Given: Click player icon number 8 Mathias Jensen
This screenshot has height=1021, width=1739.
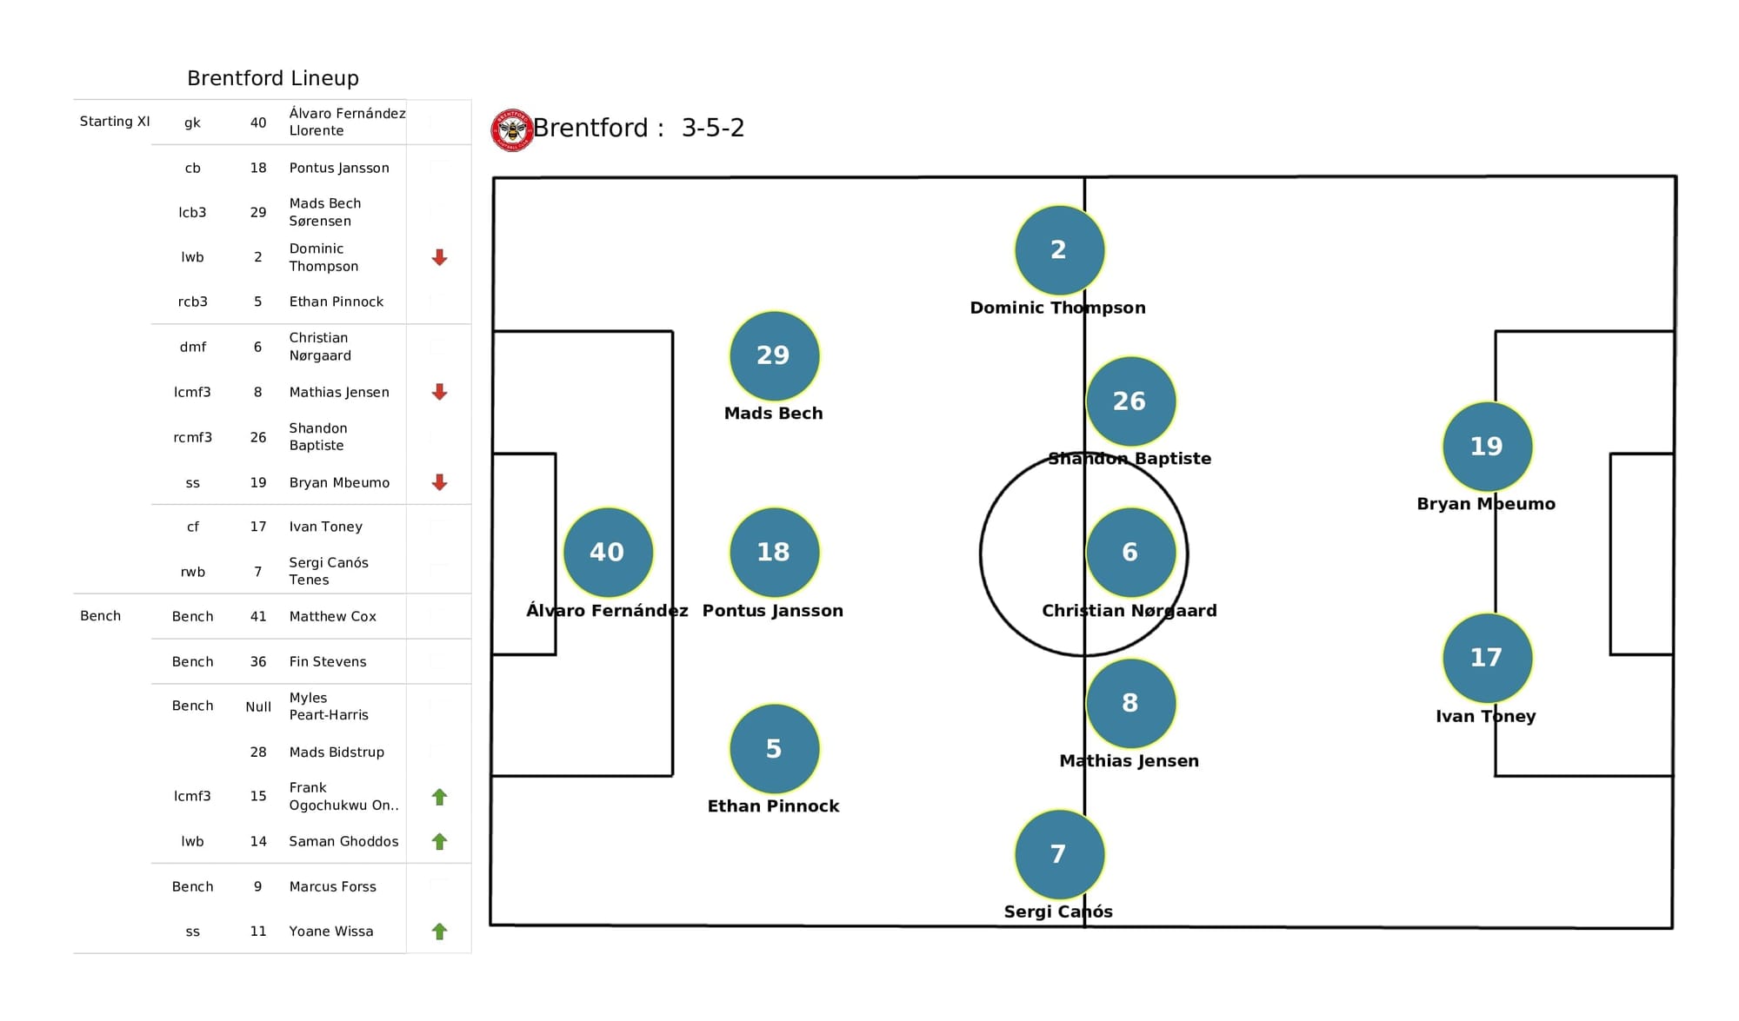Looking at the screenshot, I should (x=1129, y=704).
